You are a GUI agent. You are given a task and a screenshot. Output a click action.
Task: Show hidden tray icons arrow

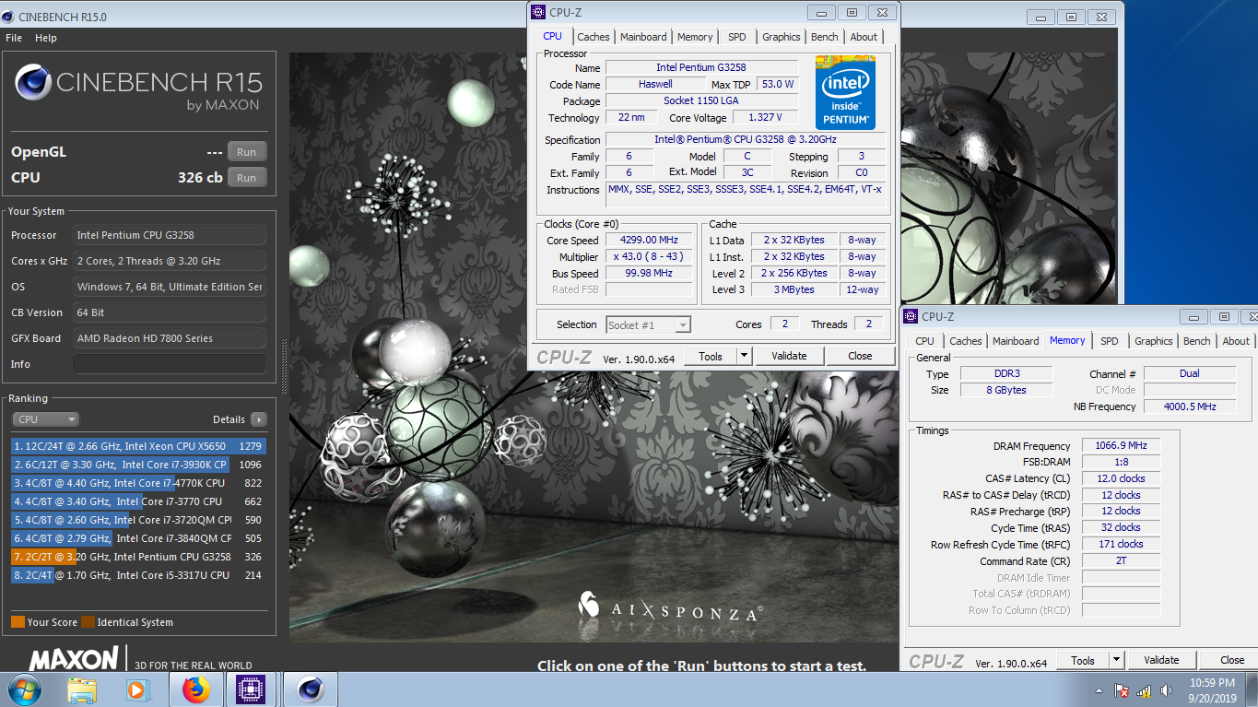point(1099,690)
